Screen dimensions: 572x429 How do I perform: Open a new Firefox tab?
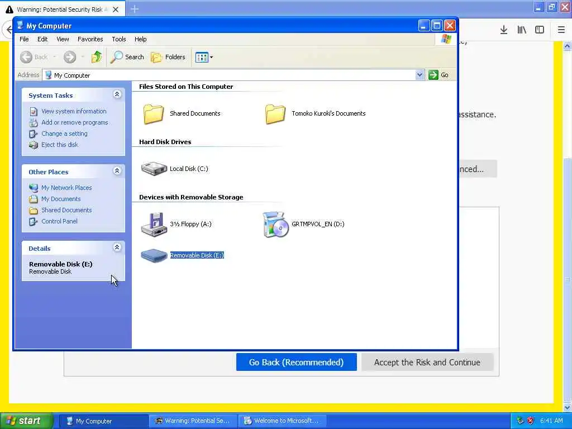pyautogui.click(x=135, y=9)
